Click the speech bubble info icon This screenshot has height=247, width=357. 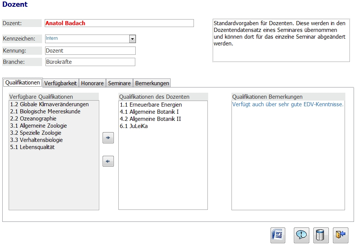[301, 235]
